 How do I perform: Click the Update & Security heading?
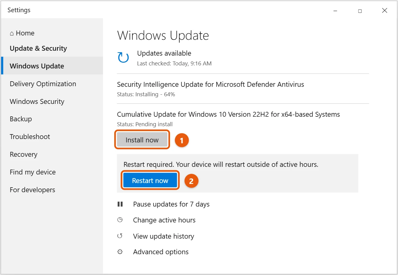[x=38, y=48]
